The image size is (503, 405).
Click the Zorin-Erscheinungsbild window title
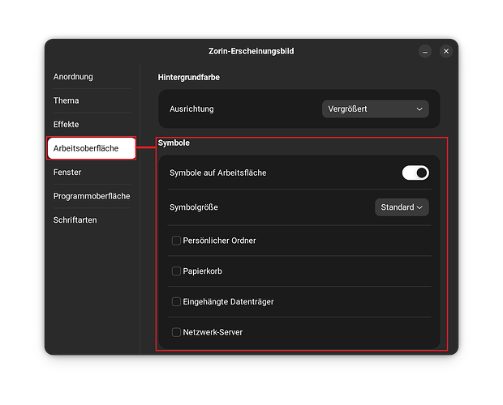click(x=251, y=51)
